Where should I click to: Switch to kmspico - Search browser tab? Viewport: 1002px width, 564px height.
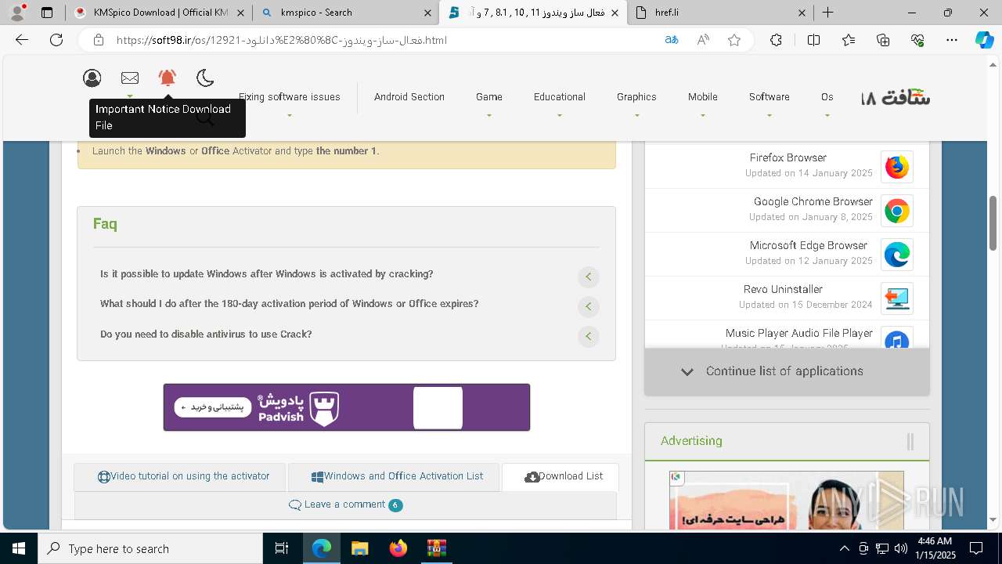tap(345, 13)
